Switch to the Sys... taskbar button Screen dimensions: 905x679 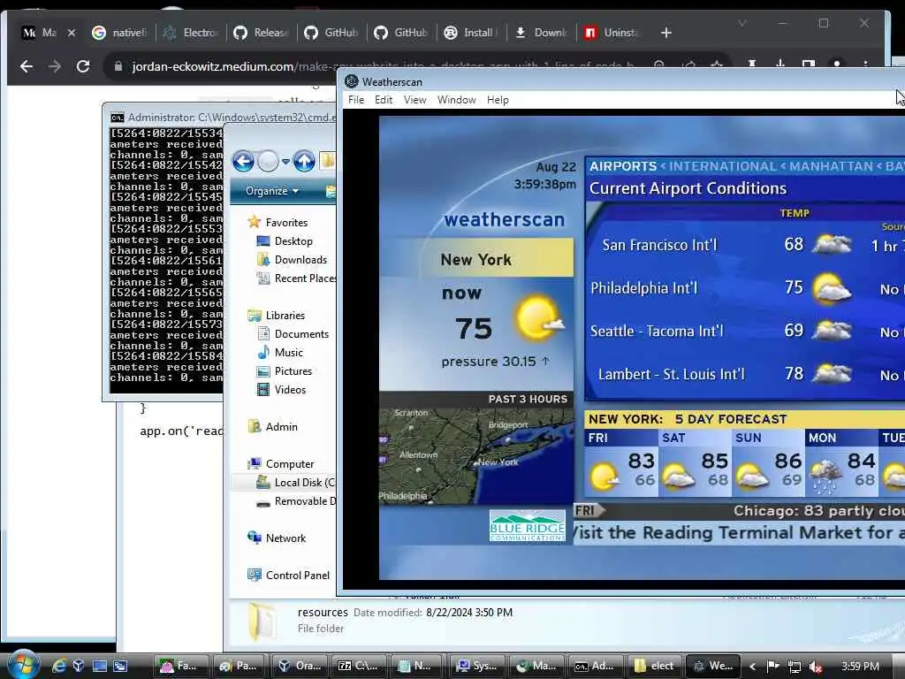477,666
